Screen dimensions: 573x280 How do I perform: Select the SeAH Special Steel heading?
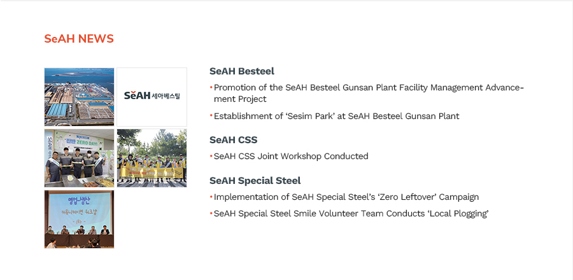coord(255,181)
